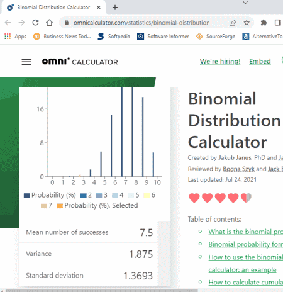
Task: Click the chart bar above 9
Action: (x=143, y=137)
